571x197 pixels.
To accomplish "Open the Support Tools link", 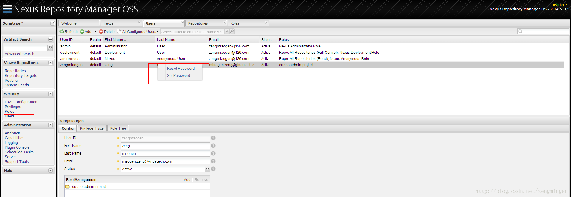I will point(17,162).
